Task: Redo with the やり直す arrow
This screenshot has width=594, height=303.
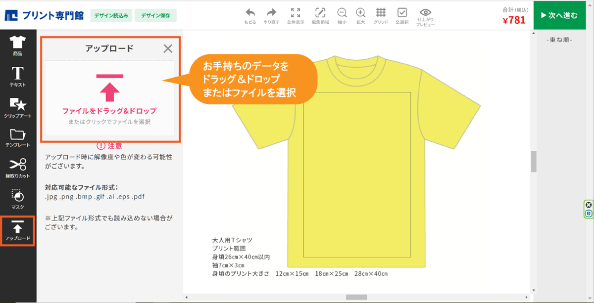Action: coord(271,16)
